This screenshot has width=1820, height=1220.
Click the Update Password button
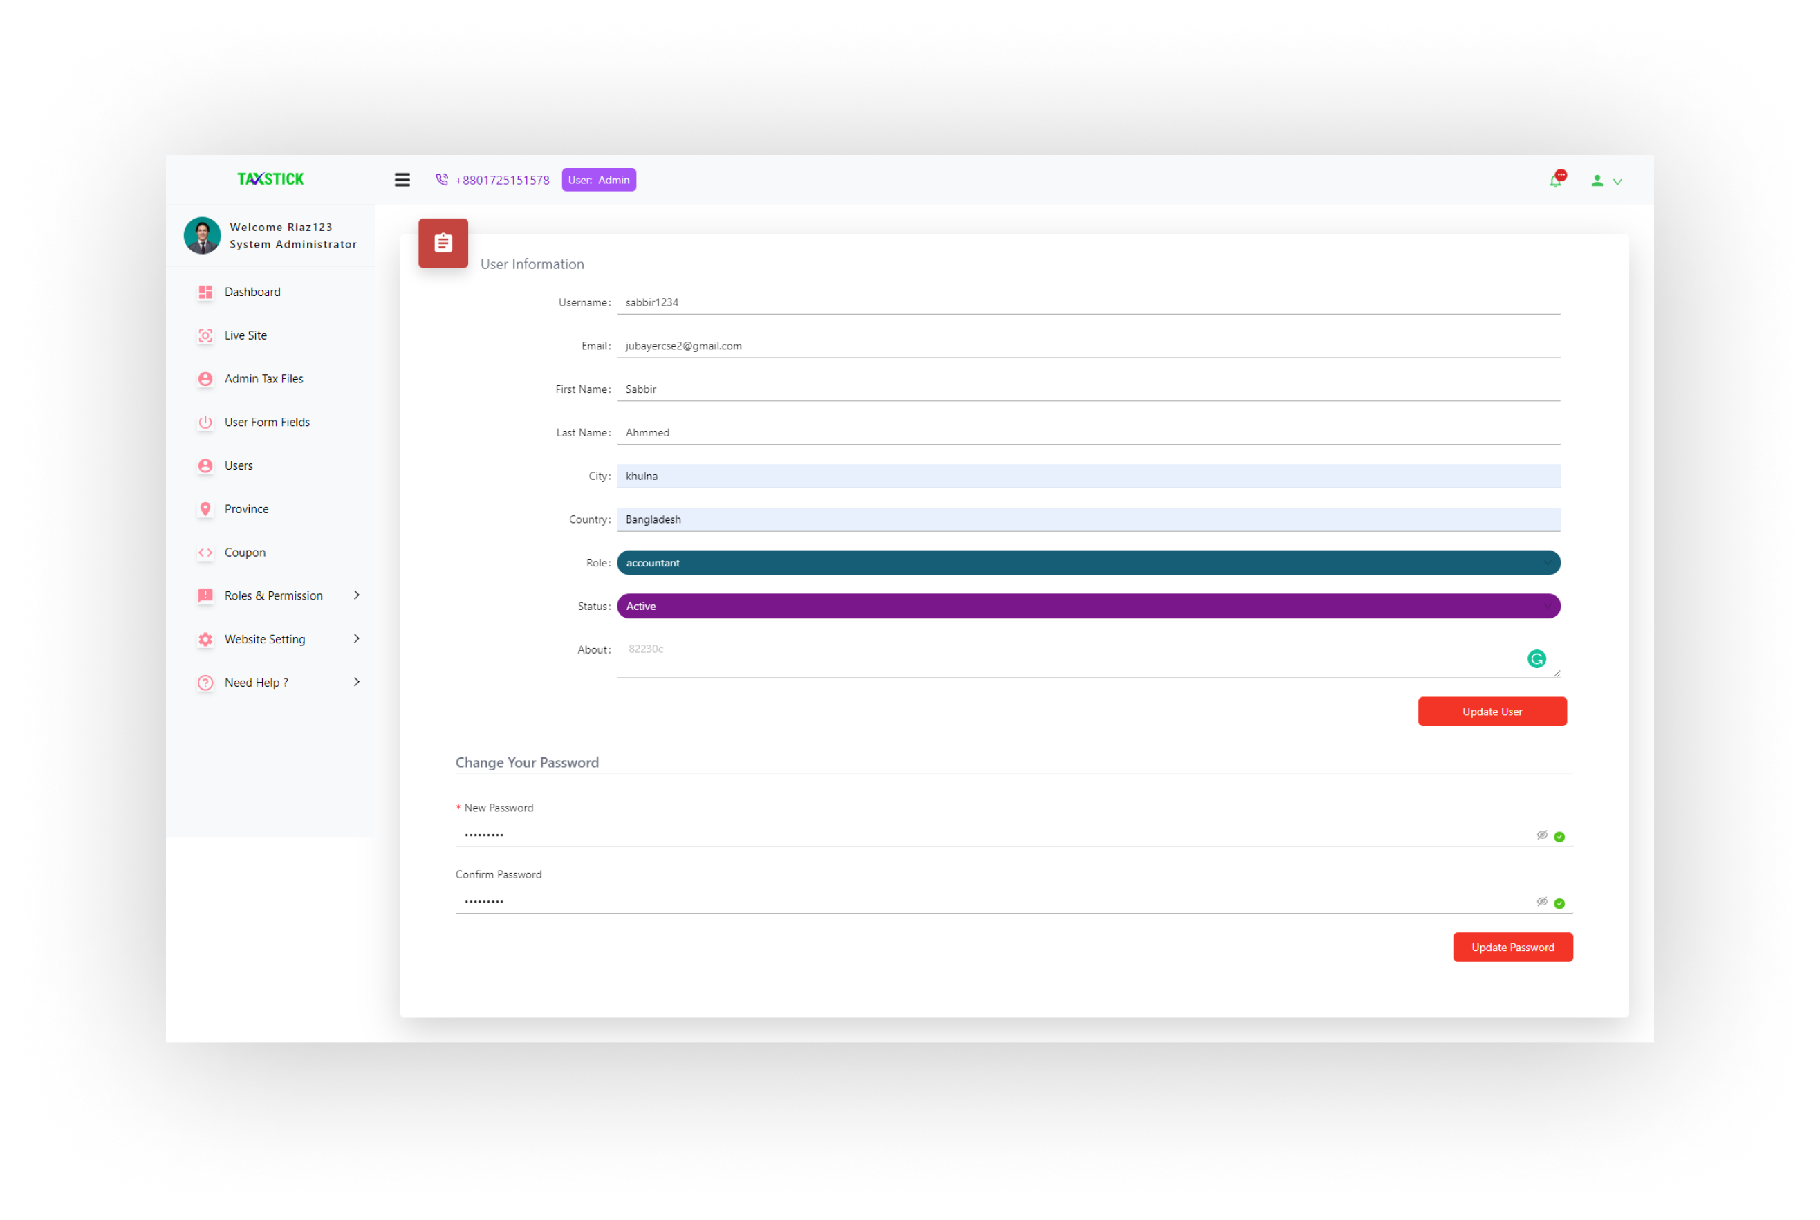(1512, 947)
